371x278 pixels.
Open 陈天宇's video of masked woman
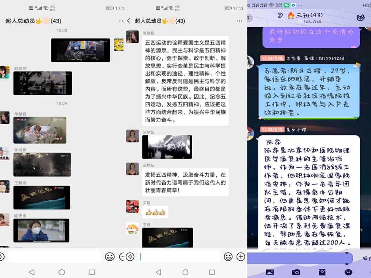point(41,230)
